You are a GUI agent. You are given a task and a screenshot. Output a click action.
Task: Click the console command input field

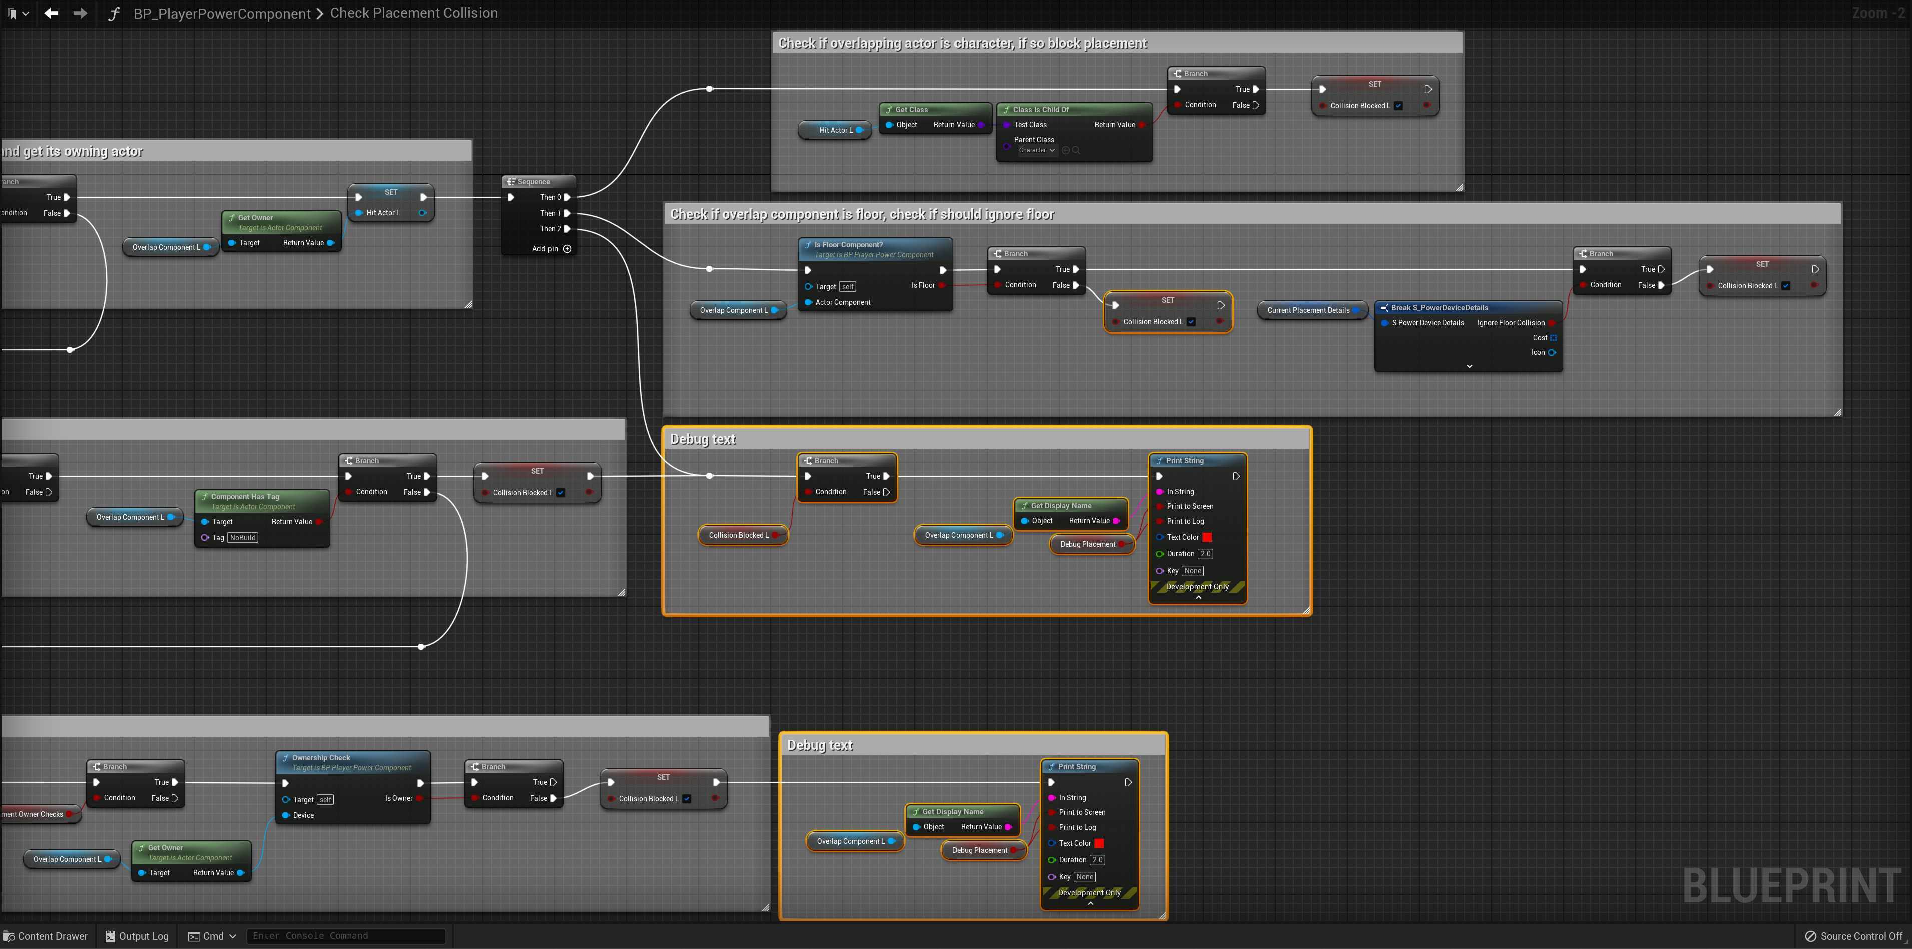pyautogui.click(x=345, y=935)
